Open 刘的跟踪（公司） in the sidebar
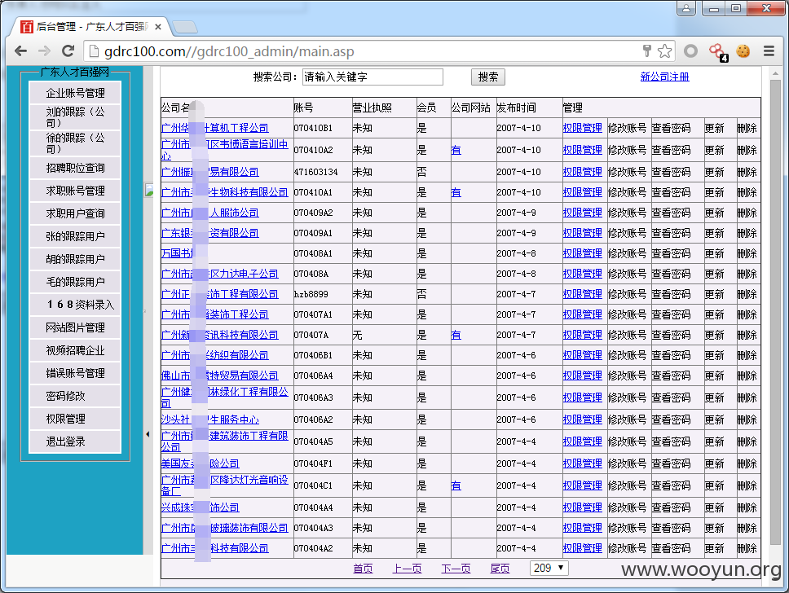 (75, 117)
